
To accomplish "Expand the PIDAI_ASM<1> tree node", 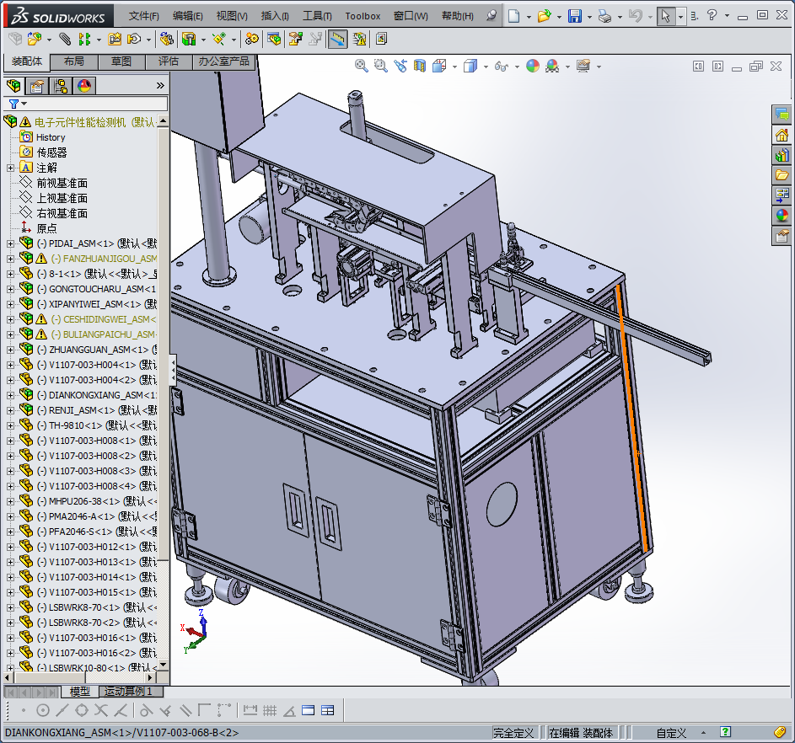I will point(10,243).
